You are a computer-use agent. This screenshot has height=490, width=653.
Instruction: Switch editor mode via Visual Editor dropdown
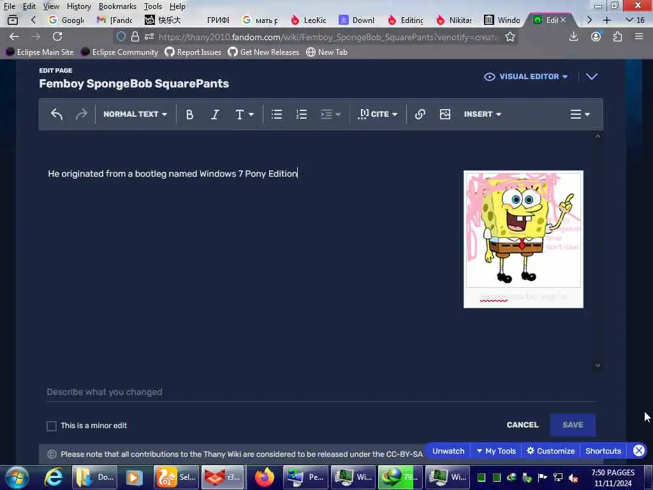pyautogui.click(x=525, y=77)
